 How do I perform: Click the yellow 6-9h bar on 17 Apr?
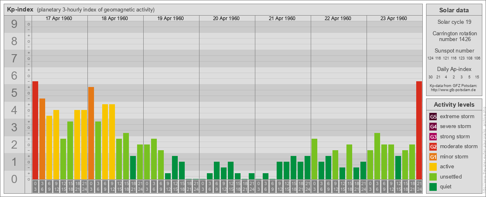[49, 147]
